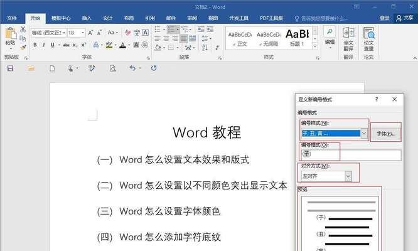Click the Redo circular arrow icon
The width and height of the screenshot is (418, 251).
click(154, 68)
